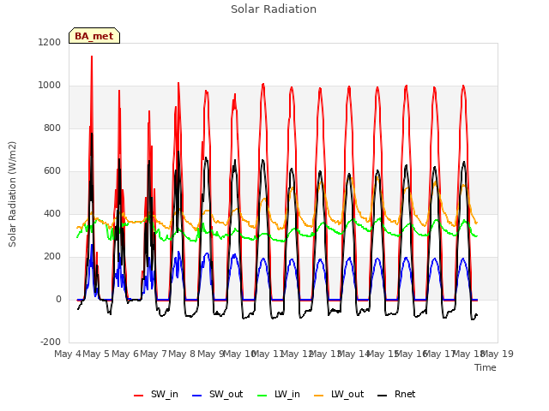Image resolution: width=549 pixels, height=411 pixels.
Task: Click the Solar Radiation chart title
Action: (x=274, y=9)
